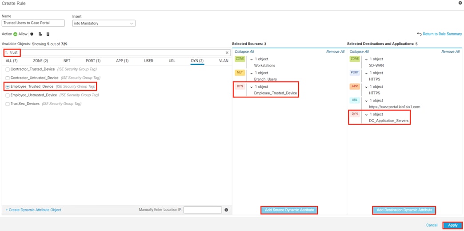Image resolution: width=464 pixels, height=231 pixels.
Task: Check the Employee_Untrusted_Device checkbox
Action: click(8, 95)
